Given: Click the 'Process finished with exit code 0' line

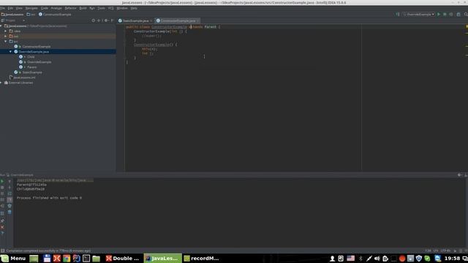Looking at the screenshot, I should (49, 198).
